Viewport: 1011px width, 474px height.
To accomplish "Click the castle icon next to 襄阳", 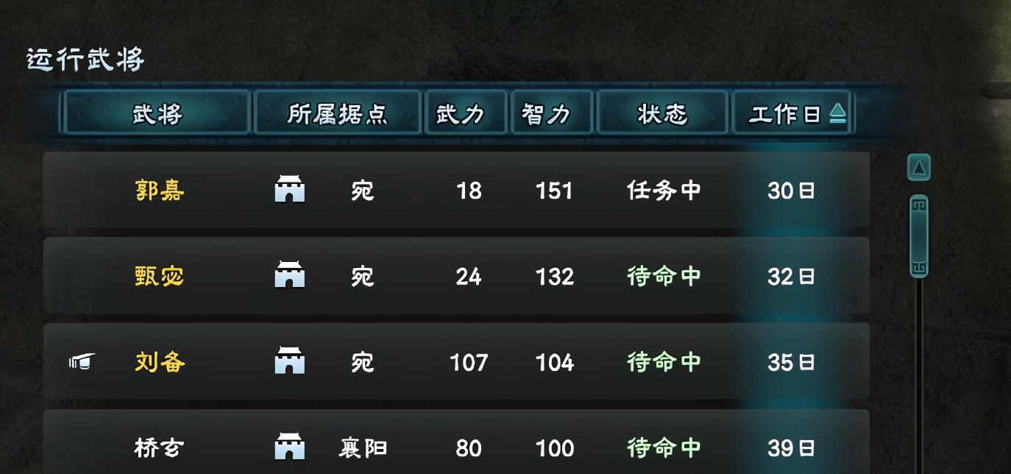I will click(289, 447).
